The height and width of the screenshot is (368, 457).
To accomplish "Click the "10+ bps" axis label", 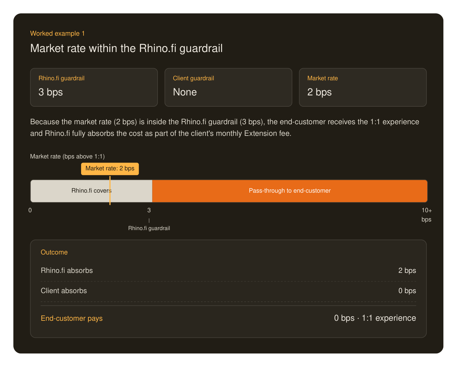I will 426,215.
